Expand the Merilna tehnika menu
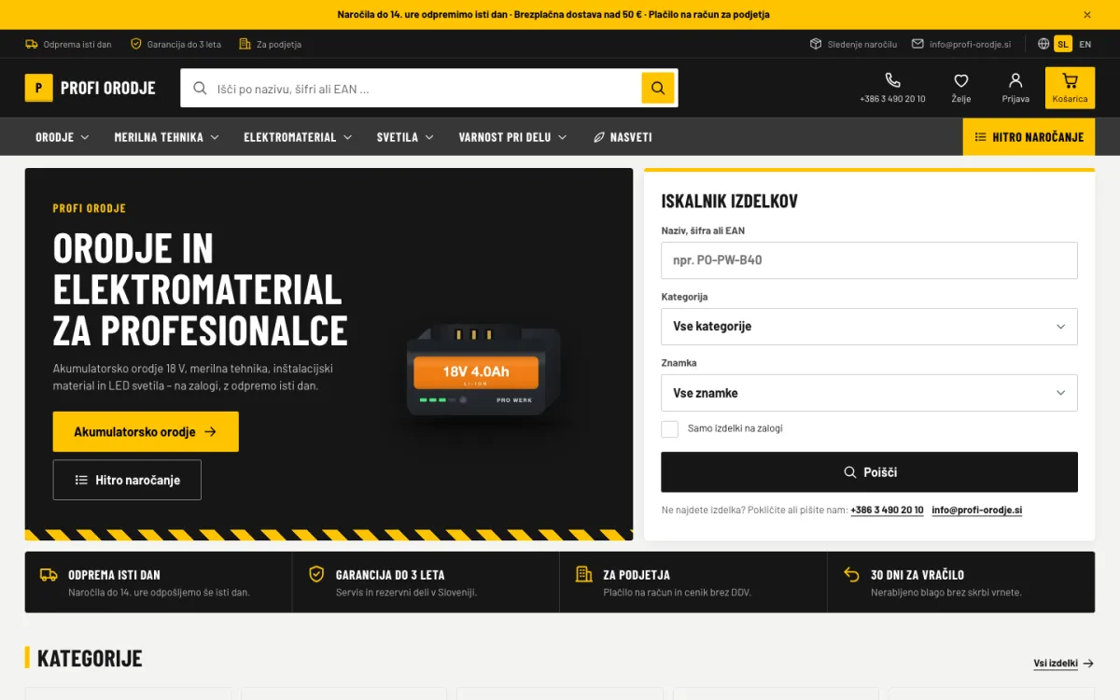Screen dimensions: 1120x700 [167, 137]
